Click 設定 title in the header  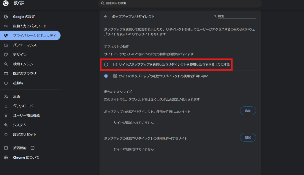coord(19,3)
